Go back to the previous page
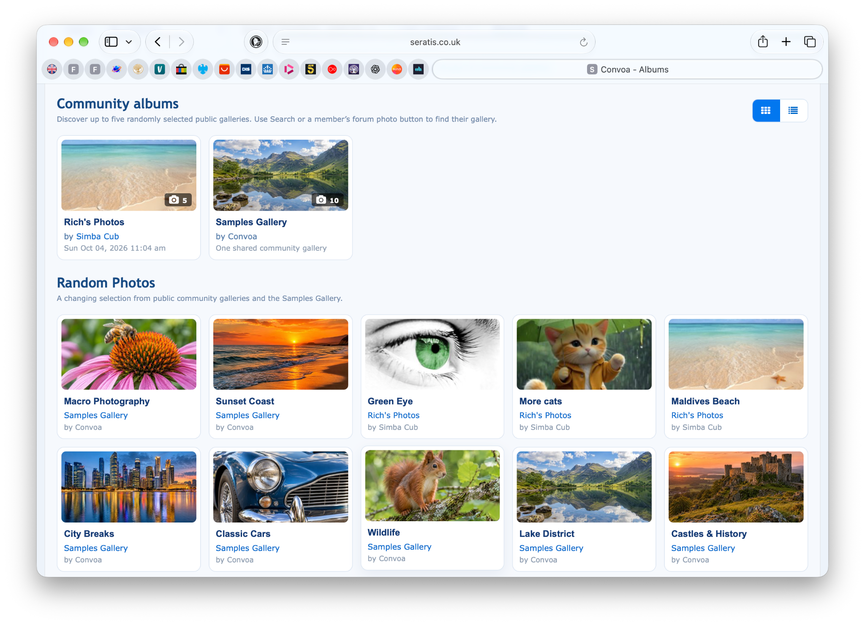Screen dimensions: 865x625 pos(158,42)
